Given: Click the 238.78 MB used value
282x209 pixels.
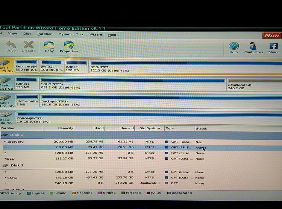Looking at the screenshot, I should (95, 142).
